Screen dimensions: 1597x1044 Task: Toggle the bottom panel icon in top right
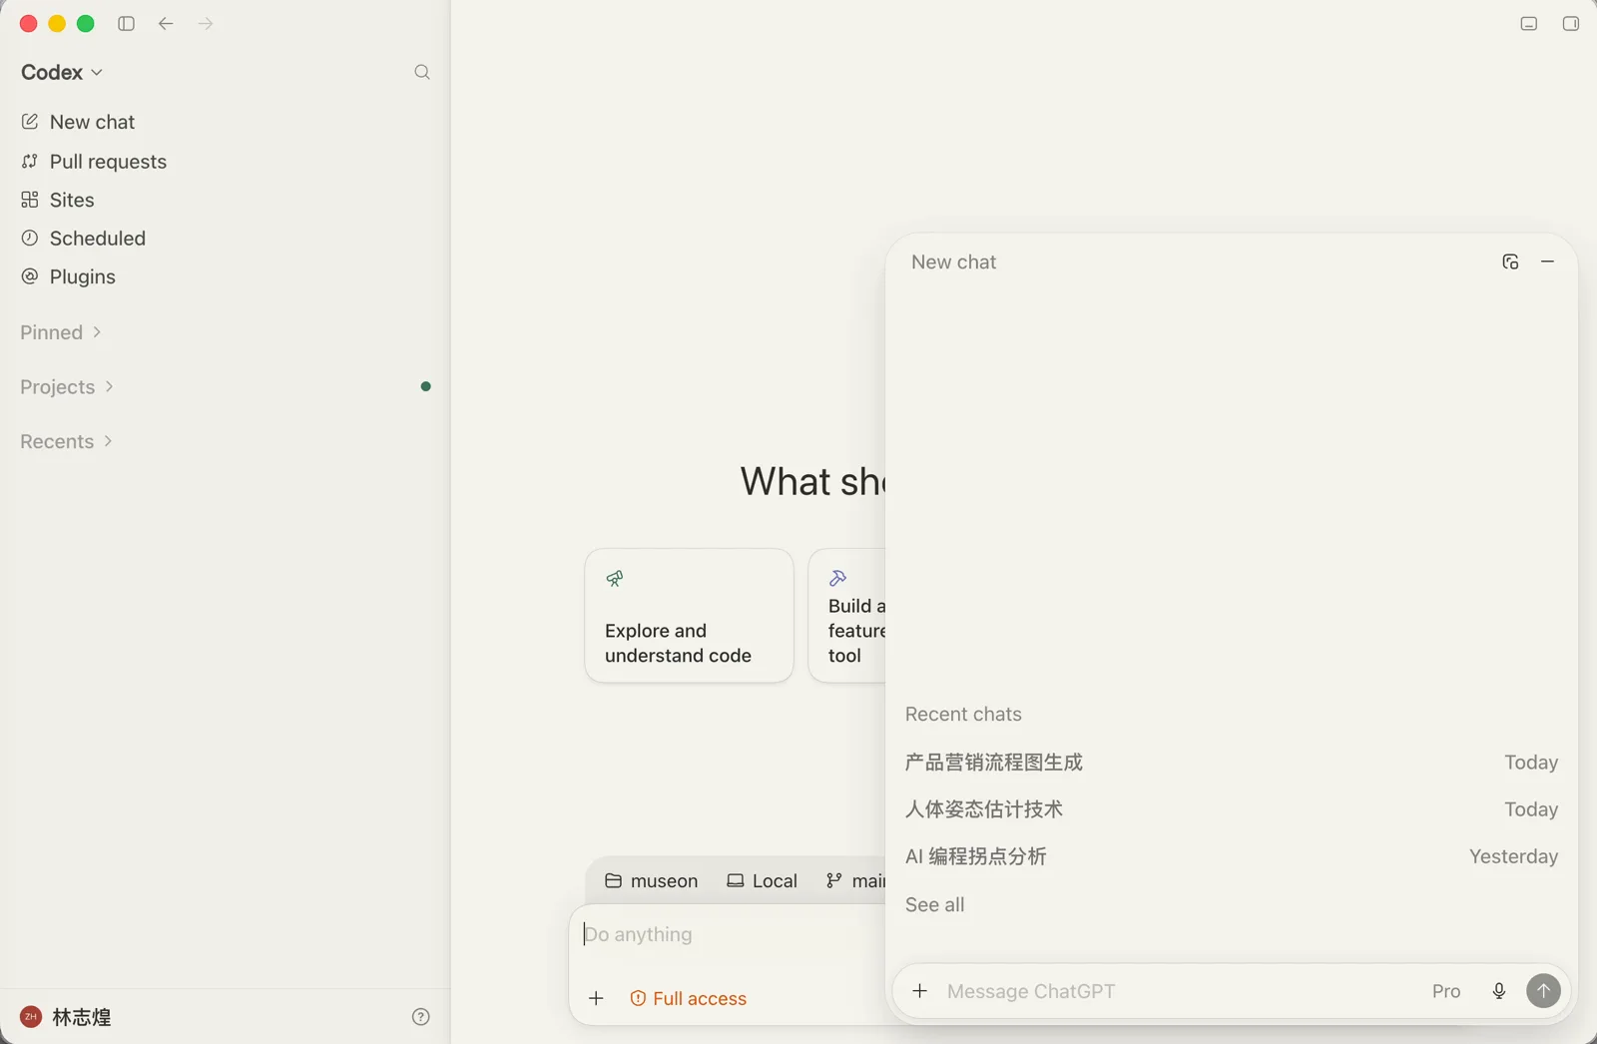coord(1528,24)
